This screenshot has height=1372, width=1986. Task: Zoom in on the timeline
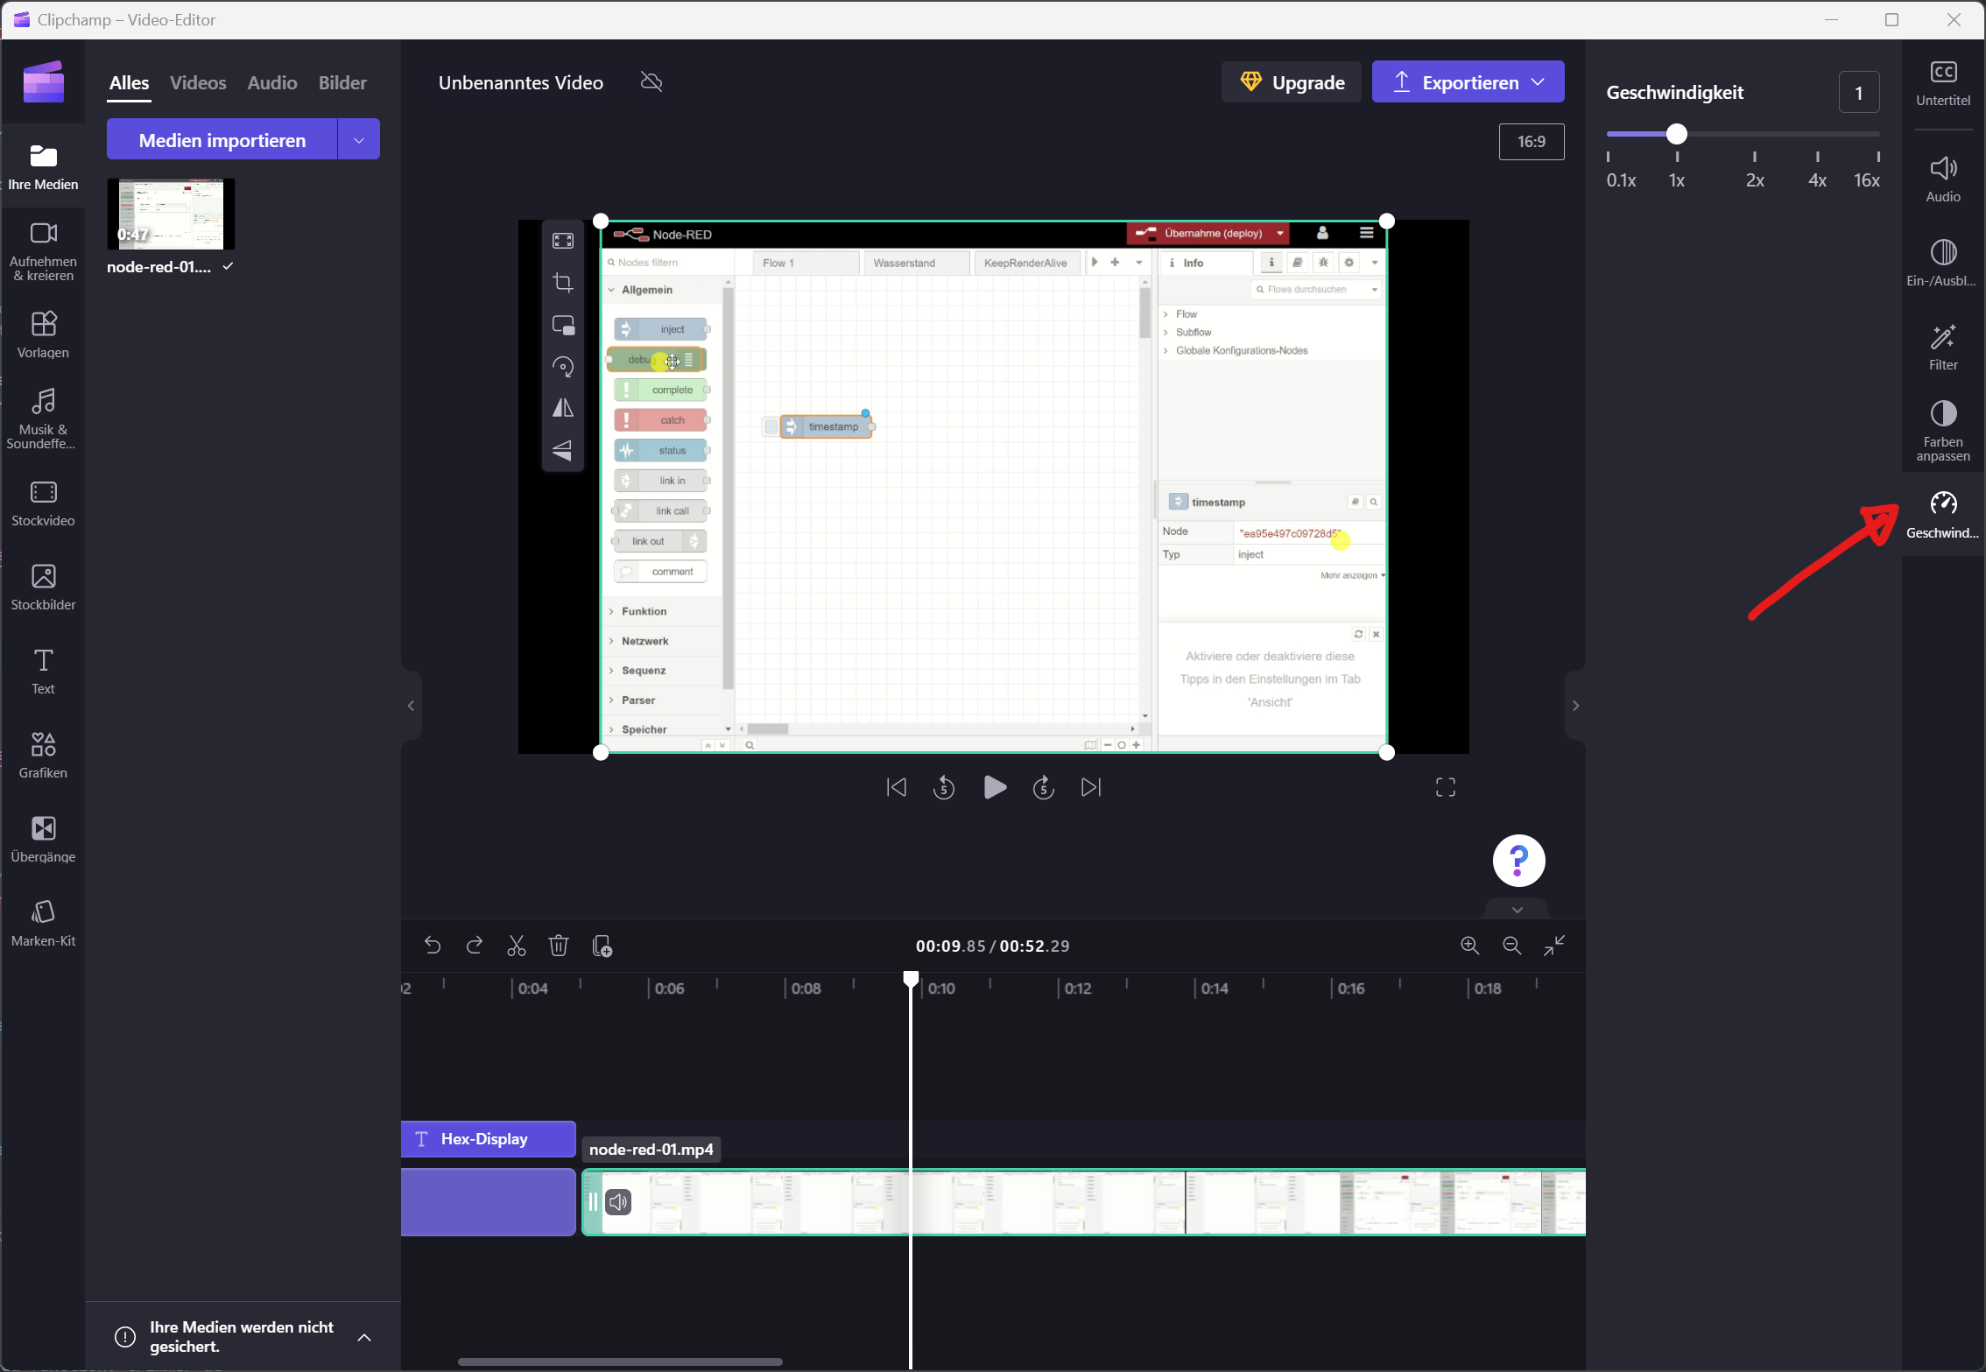(1469, 946)
